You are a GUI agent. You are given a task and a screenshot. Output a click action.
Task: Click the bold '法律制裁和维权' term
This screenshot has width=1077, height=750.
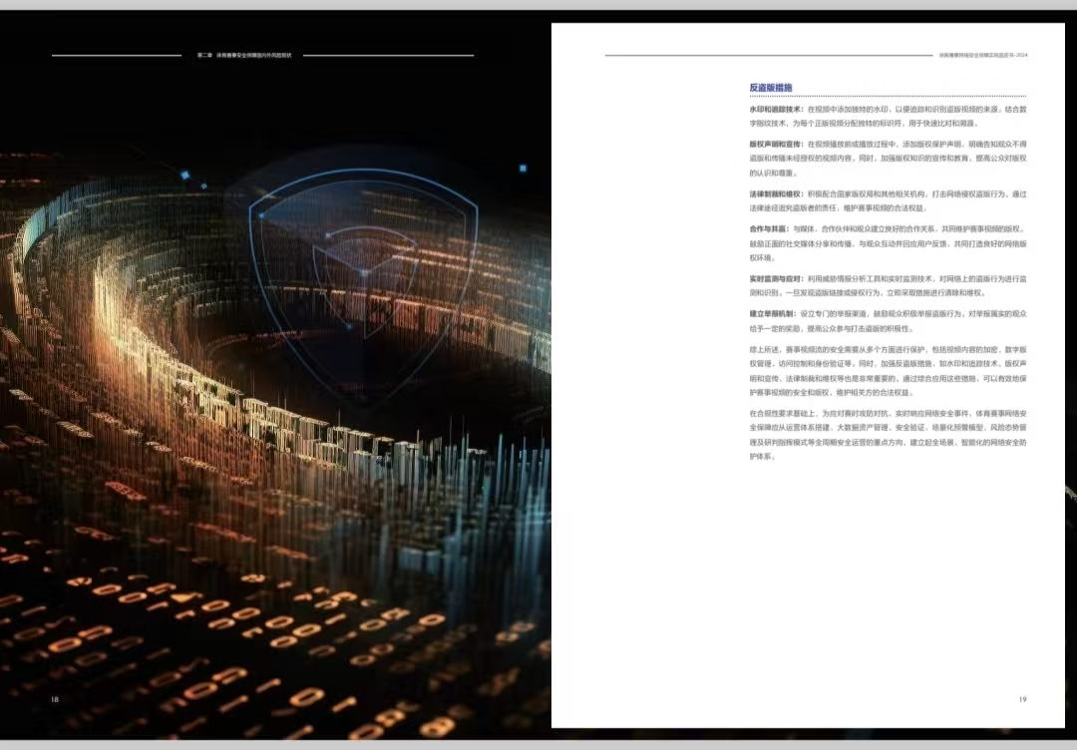tap(776, 193)
